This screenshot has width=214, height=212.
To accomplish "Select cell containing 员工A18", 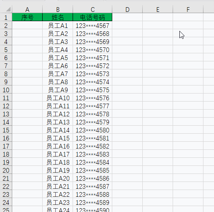I will point(57,162).
